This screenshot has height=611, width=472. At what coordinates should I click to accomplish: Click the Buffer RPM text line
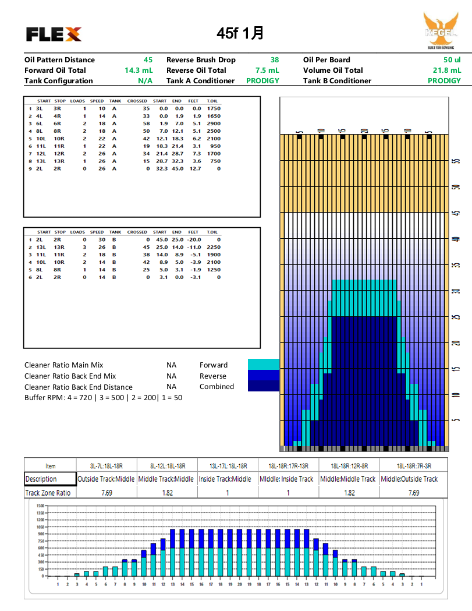(x=103, y=397)
